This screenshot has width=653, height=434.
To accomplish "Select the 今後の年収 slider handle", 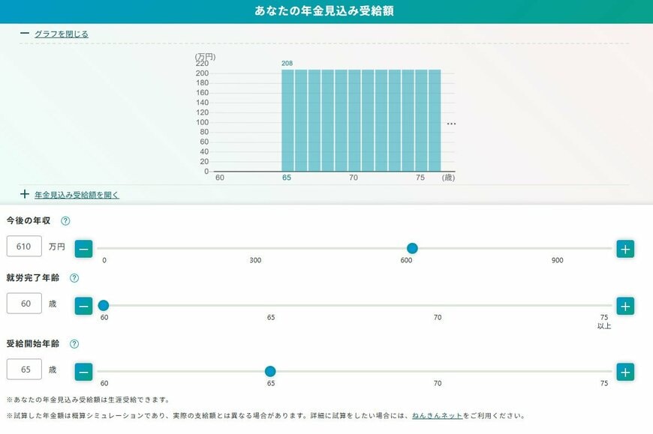I will 413,247.
